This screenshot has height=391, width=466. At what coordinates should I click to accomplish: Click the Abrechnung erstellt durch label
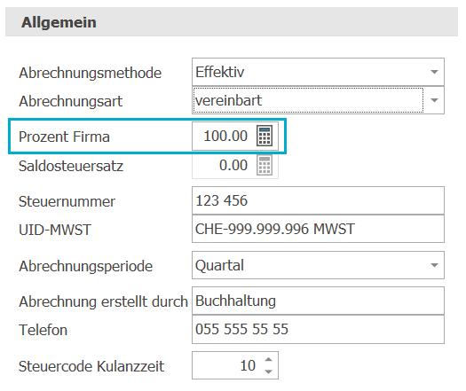tap(103, 301)
